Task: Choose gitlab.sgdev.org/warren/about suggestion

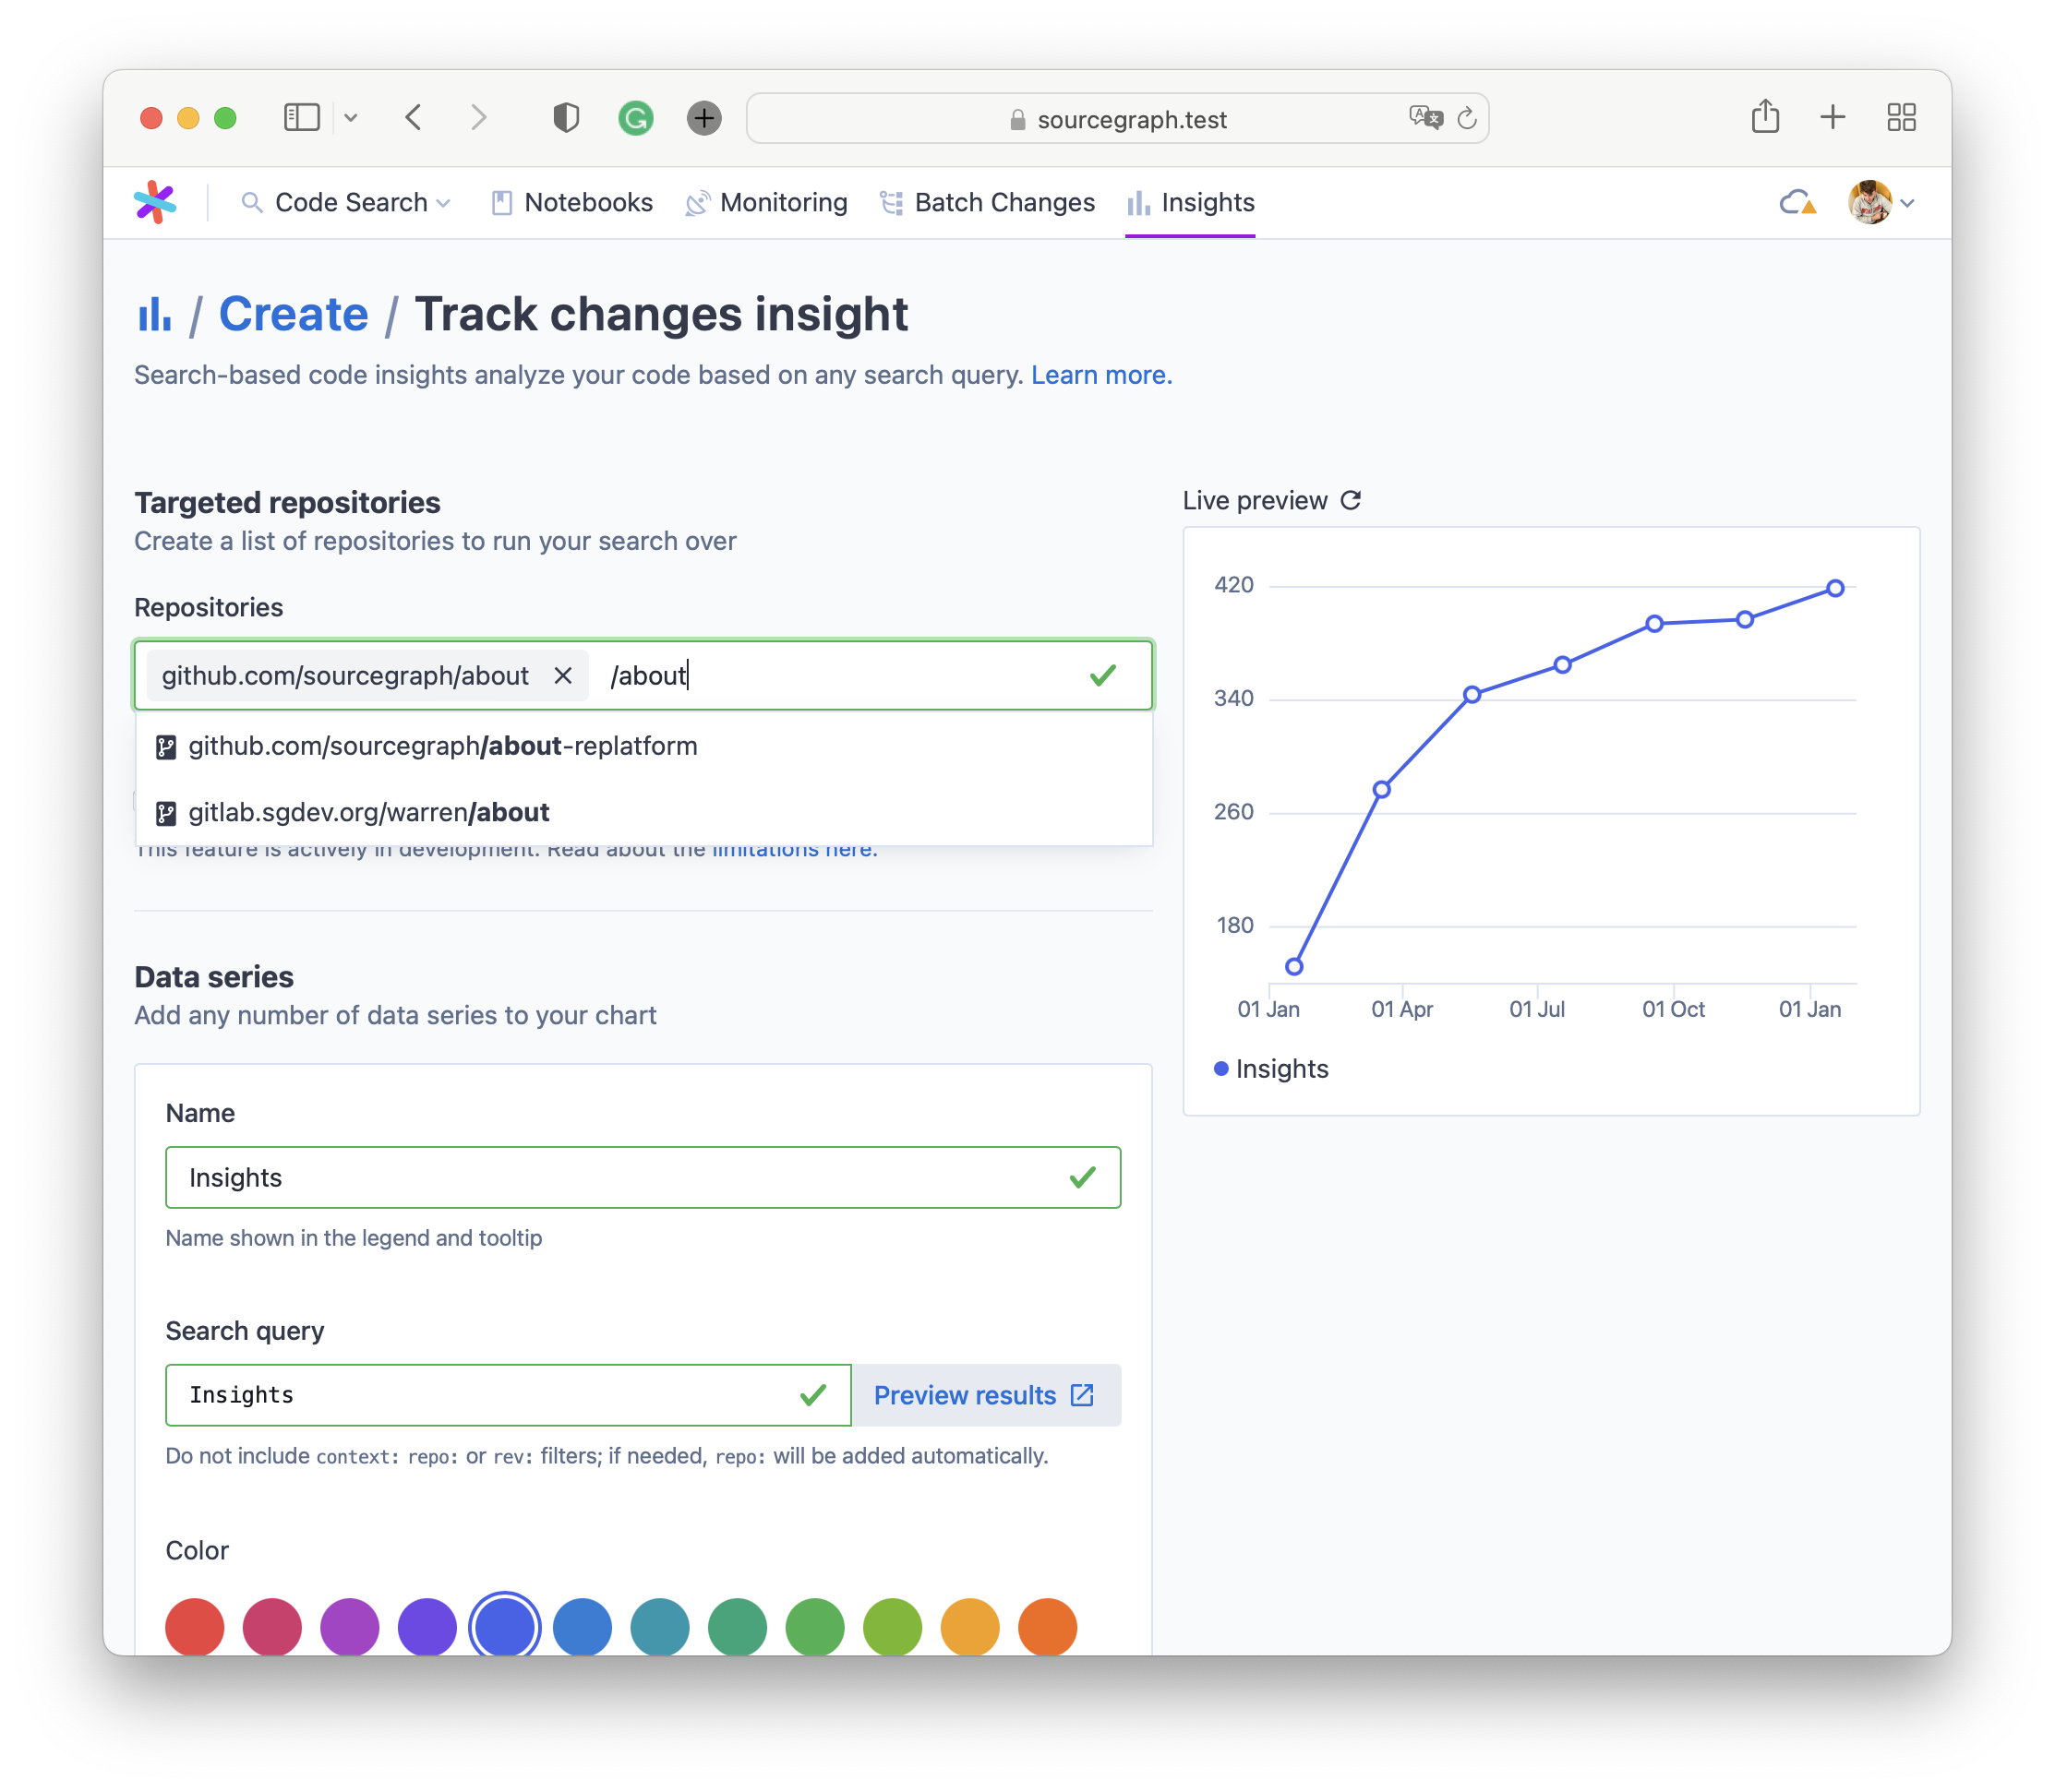Action: (368, 812)
